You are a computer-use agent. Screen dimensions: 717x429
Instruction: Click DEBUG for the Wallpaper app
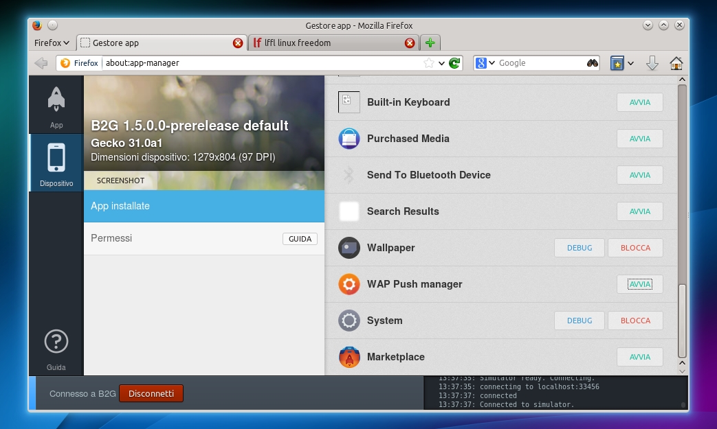[x=580, y=248]
